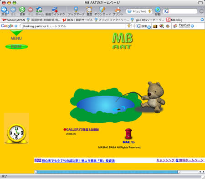The height and width of the screenshot is (179, 205).
Task: Click the Google toolbar magnifier icon
Action: click(162, 26)
